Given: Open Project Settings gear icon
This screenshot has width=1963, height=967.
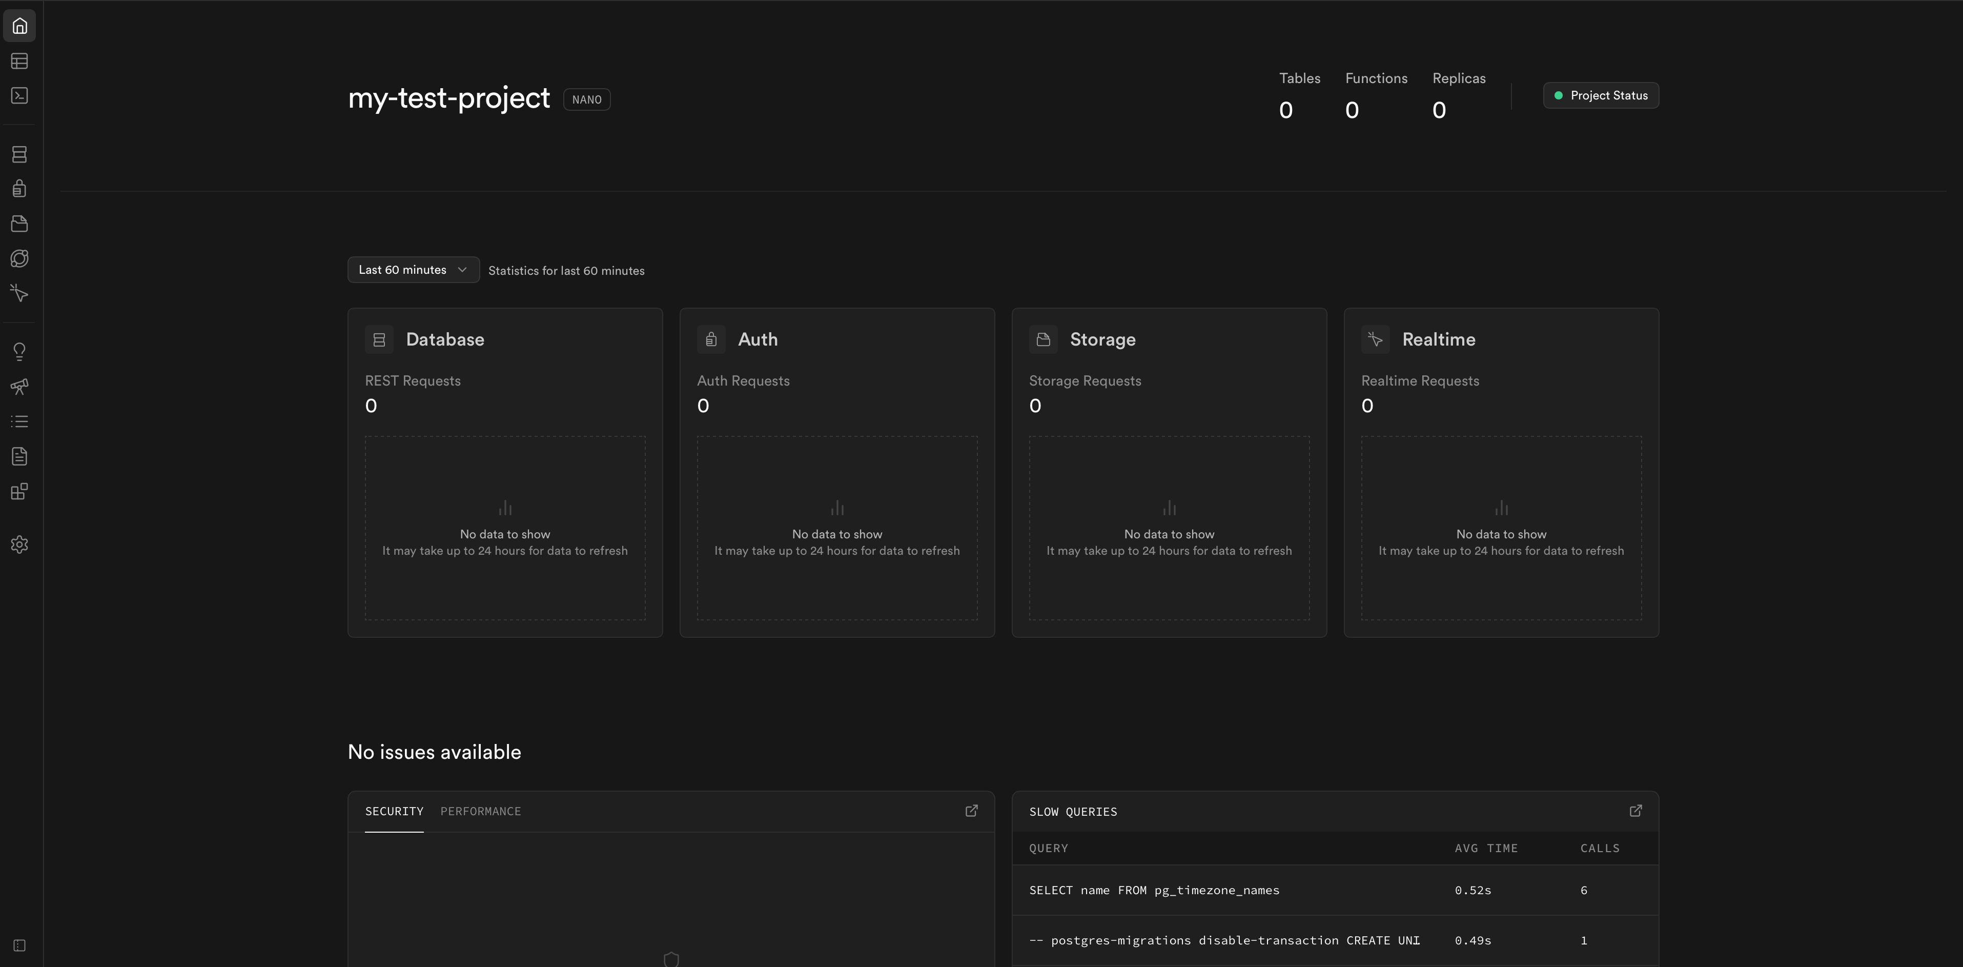Looking at the screenshot, I should (x=20, y=545).
